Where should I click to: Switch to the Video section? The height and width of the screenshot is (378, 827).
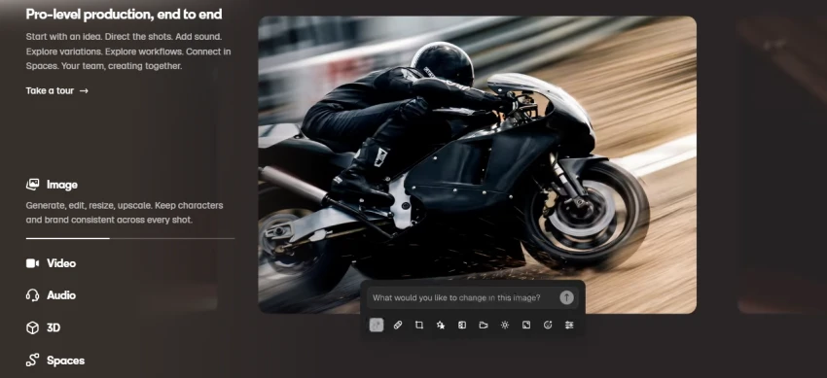coord(51,263)
